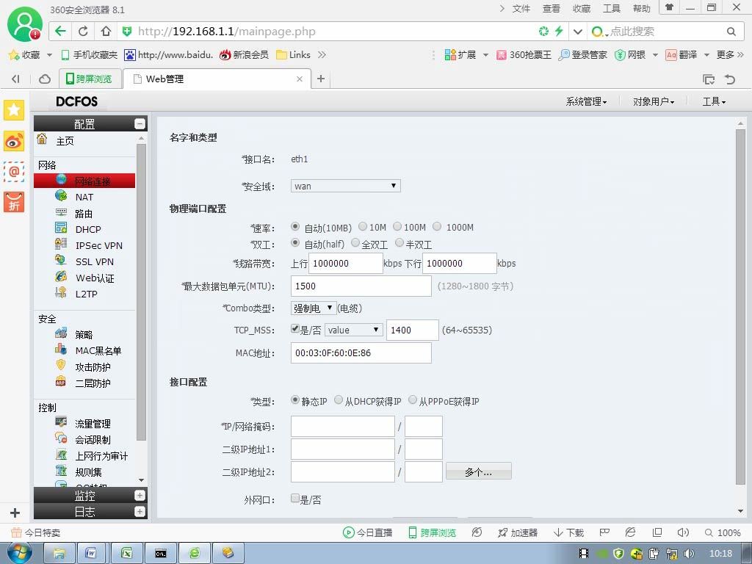The width and height of the screenshot is (752, 564).
Task: Switch to the 跨屏浏览 tab
Action: coord(90,79)
